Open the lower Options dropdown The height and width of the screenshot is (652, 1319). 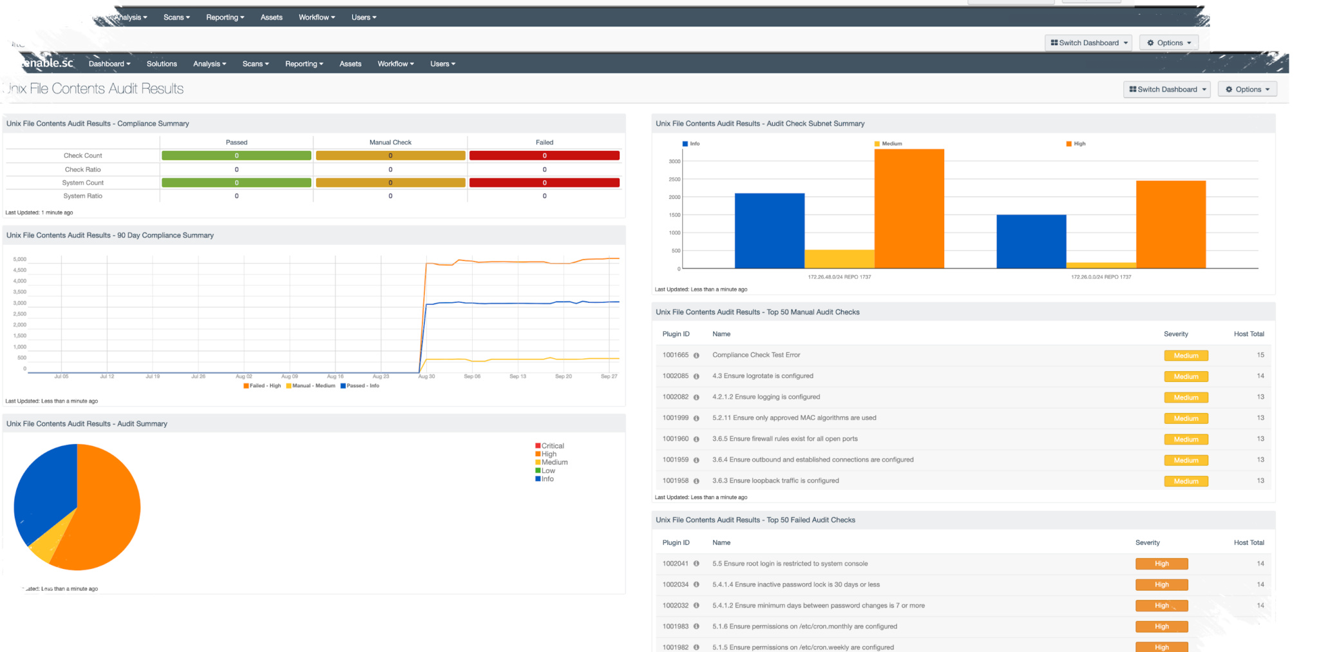[x=1248, y=90]
